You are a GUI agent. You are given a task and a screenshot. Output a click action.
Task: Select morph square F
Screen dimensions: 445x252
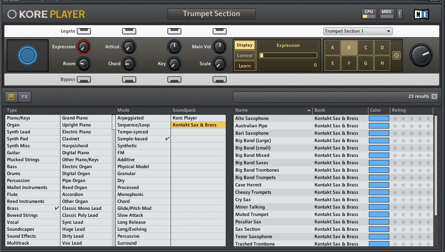click(349, 63)
